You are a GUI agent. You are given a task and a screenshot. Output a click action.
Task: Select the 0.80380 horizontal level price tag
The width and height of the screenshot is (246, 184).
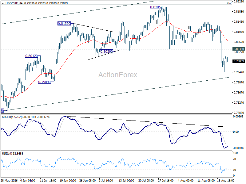pyautogui.click(x=239, y=49)
